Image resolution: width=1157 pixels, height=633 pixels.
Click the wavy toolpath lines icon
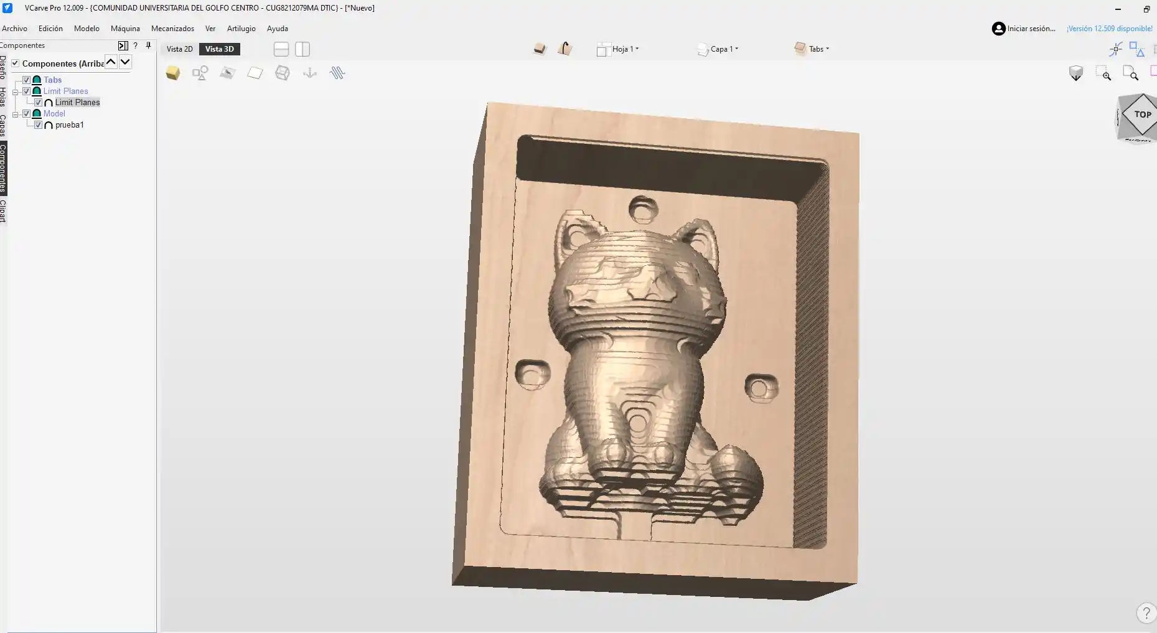click(x=337, y=73)
